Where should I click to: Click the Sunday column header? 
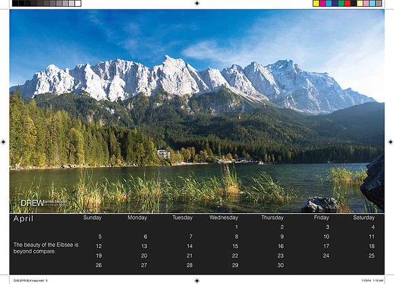coord(92,217)
